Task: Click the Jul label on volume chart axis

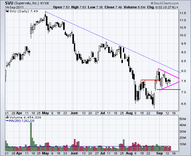Action: [103, 153]
